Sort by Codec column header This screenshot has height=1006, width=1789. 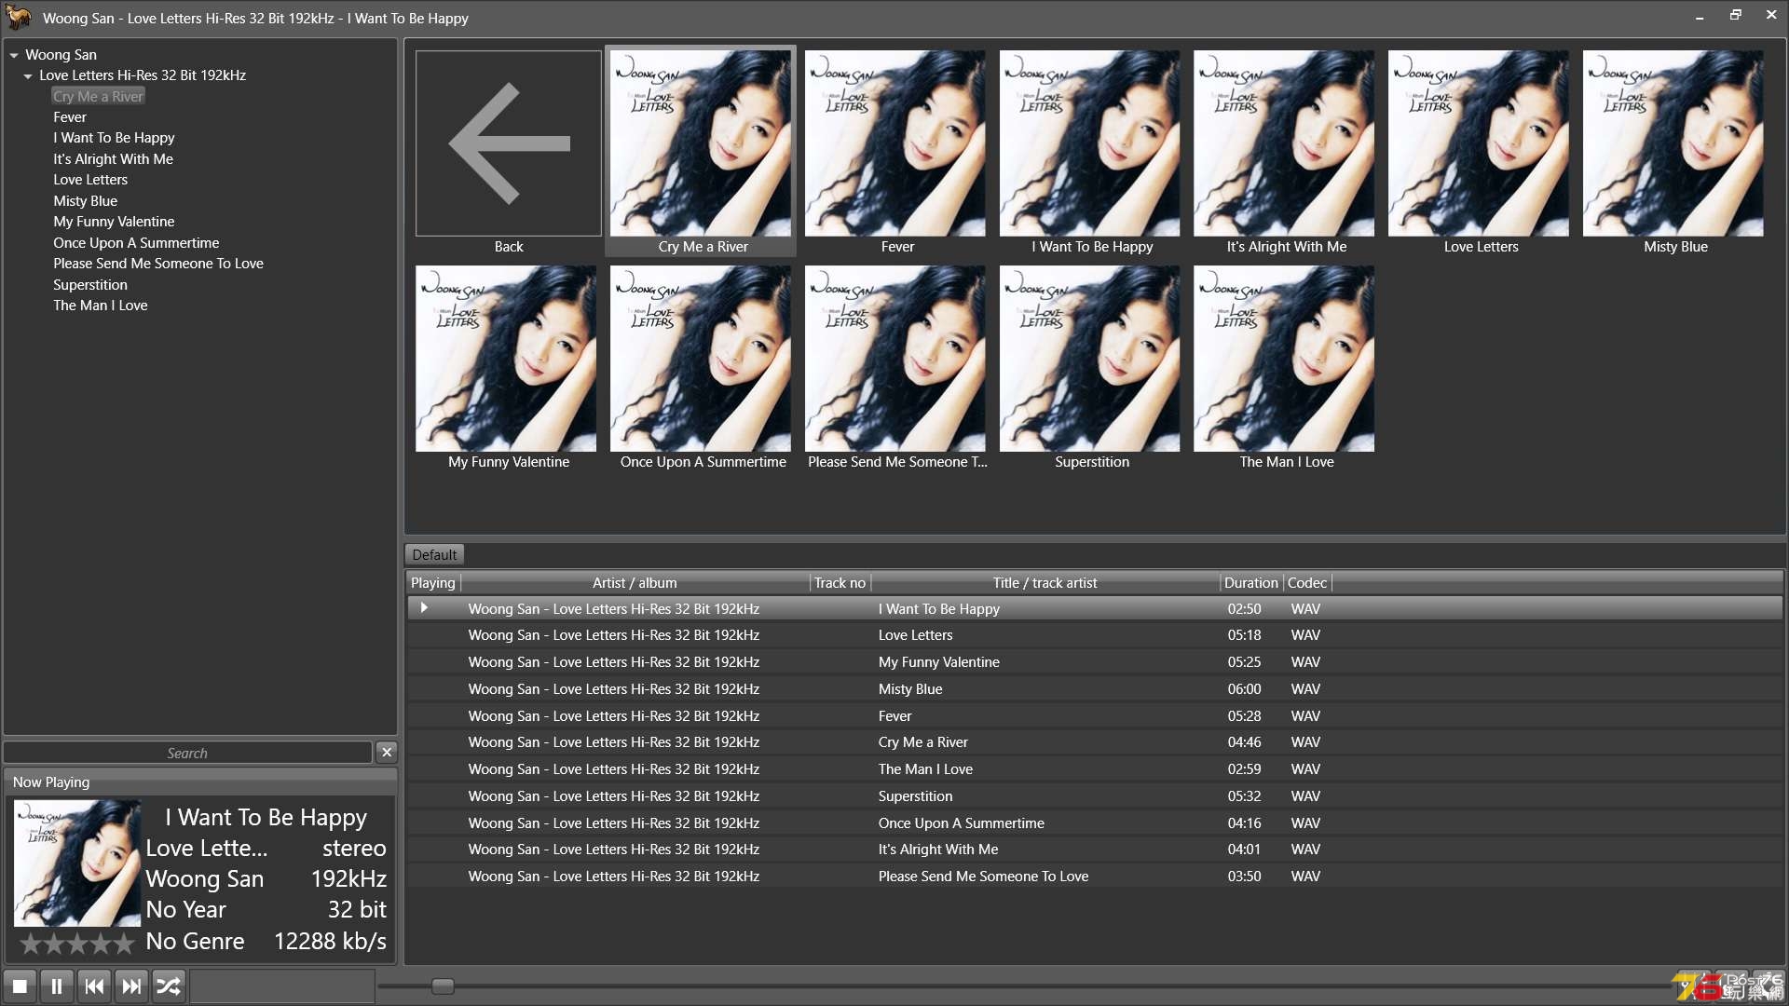click(x=1307, y=583)
